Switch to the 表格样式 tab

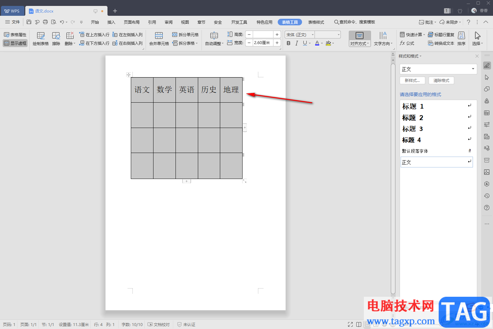316,22
